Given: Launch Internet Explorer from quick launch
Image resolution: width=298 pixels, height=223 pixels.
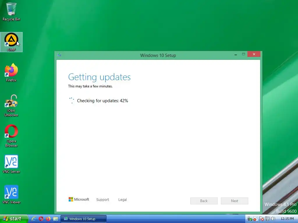Looking at the screenshot, I should pyautogui.click(x=34, y=219).
